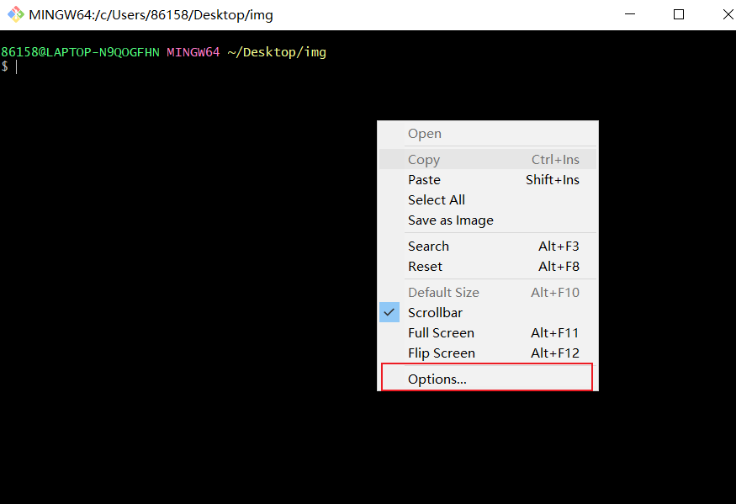The height and width of the screenshot is (504, 736).
Task: Click the 86158@LAPTOP-N9QOGFHN username text
Action: tap(80, 52)
